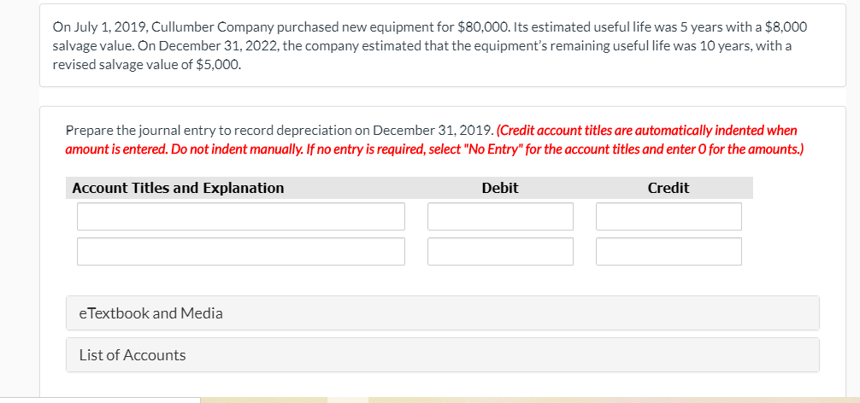Image resolution: width=860 pixels, height=403 pixels.
Task: Click the second row Debit amount field
Action: pyautogui.click(x=500, y=251)
